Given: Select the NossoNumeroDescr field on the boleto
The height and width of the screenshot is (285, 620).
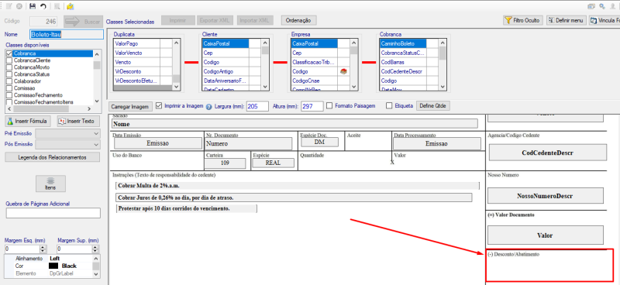Looking at the screenshot, I should tap(546, 196).
